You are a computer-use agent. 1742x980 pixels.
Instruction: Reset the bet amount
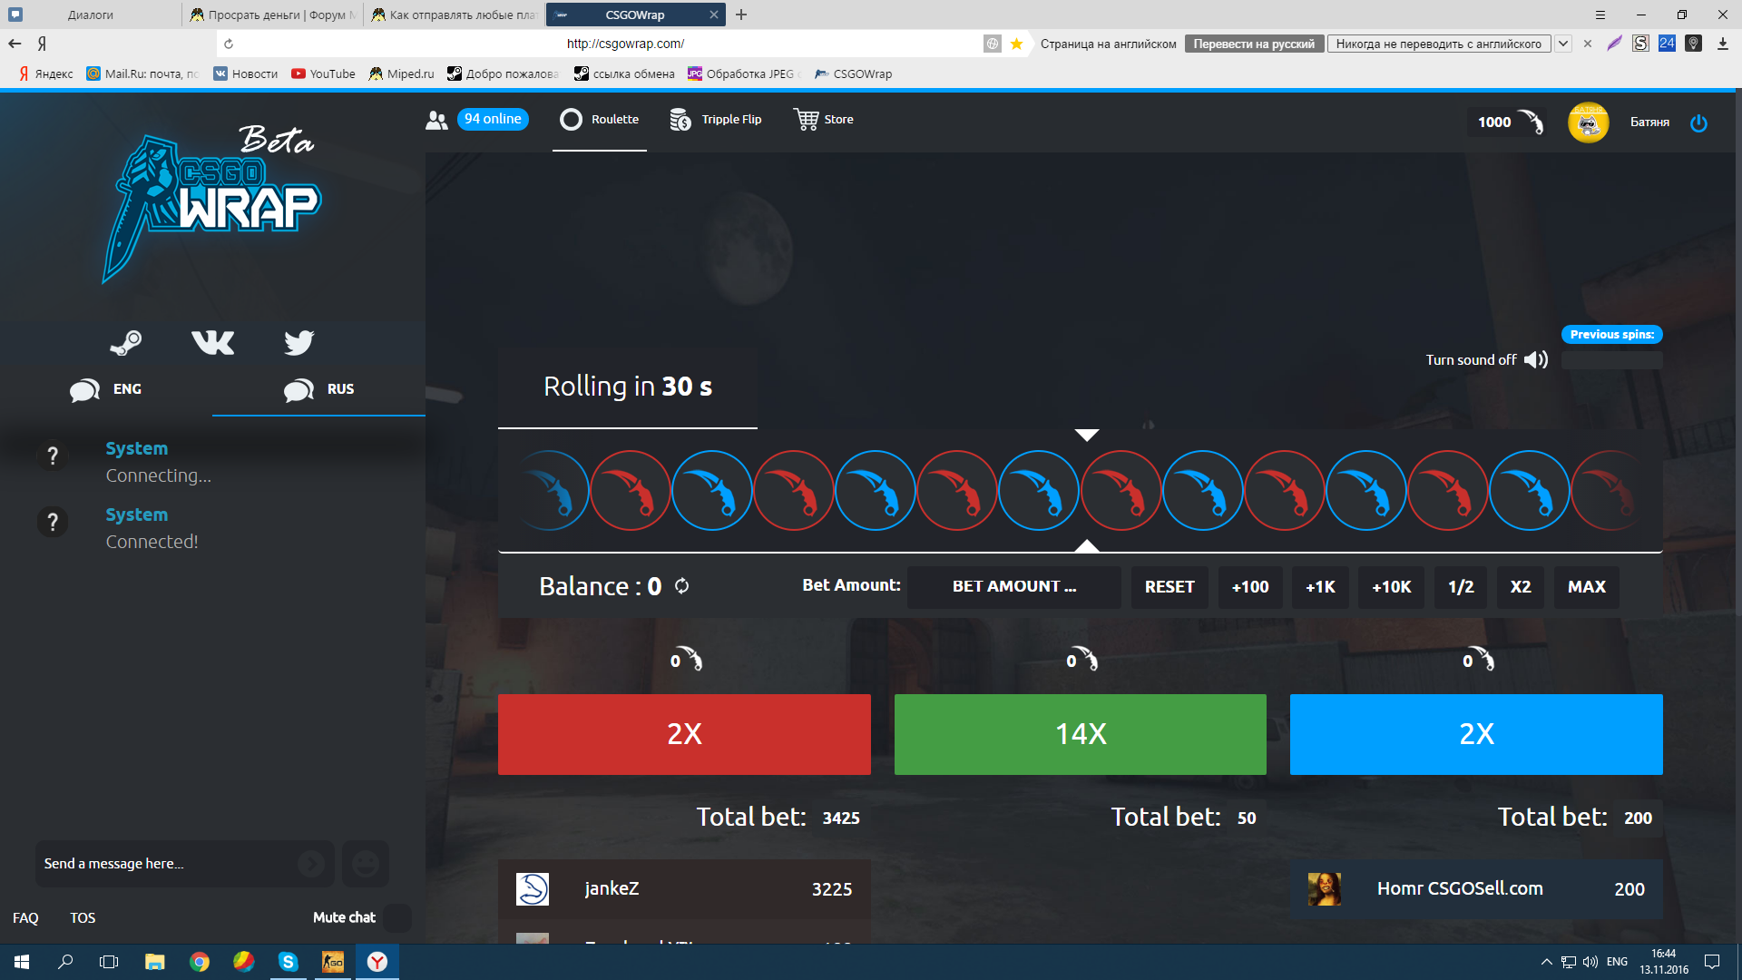(x=1169, y=587)
